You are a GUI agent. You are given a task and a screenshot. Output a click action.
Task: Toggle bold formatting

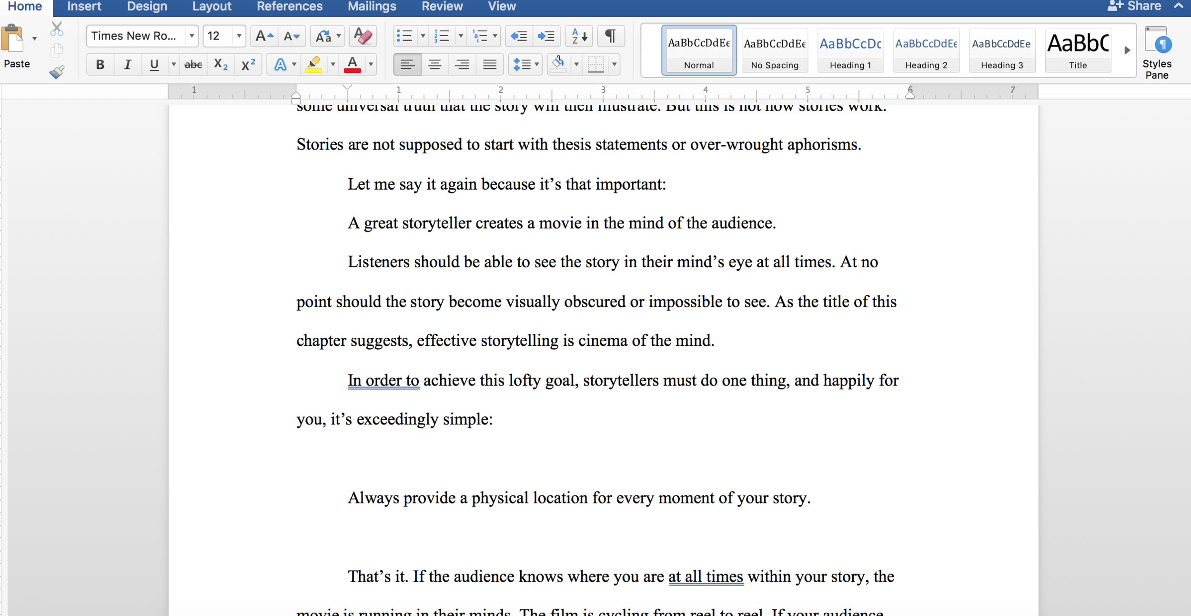[x=100, y=64]
